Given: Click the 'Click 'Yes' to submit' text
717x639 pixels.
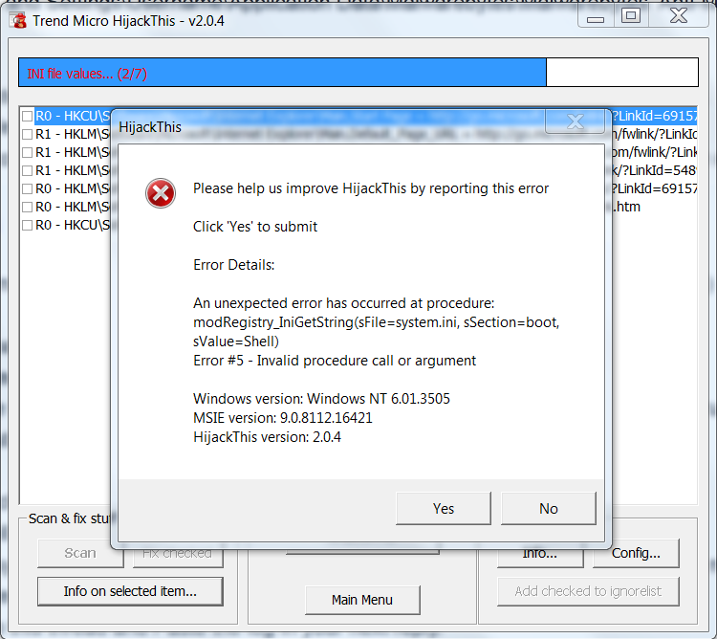Looking at the screenshot, I should click(x=255, y=227).
